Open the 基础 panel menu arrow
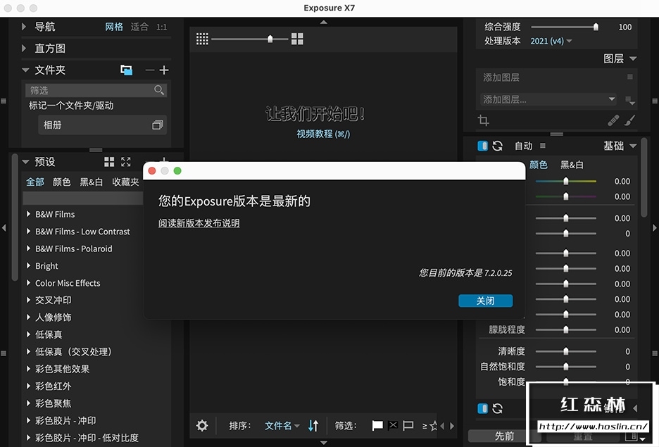The image size is (659, 447). (x=633, y=146)
